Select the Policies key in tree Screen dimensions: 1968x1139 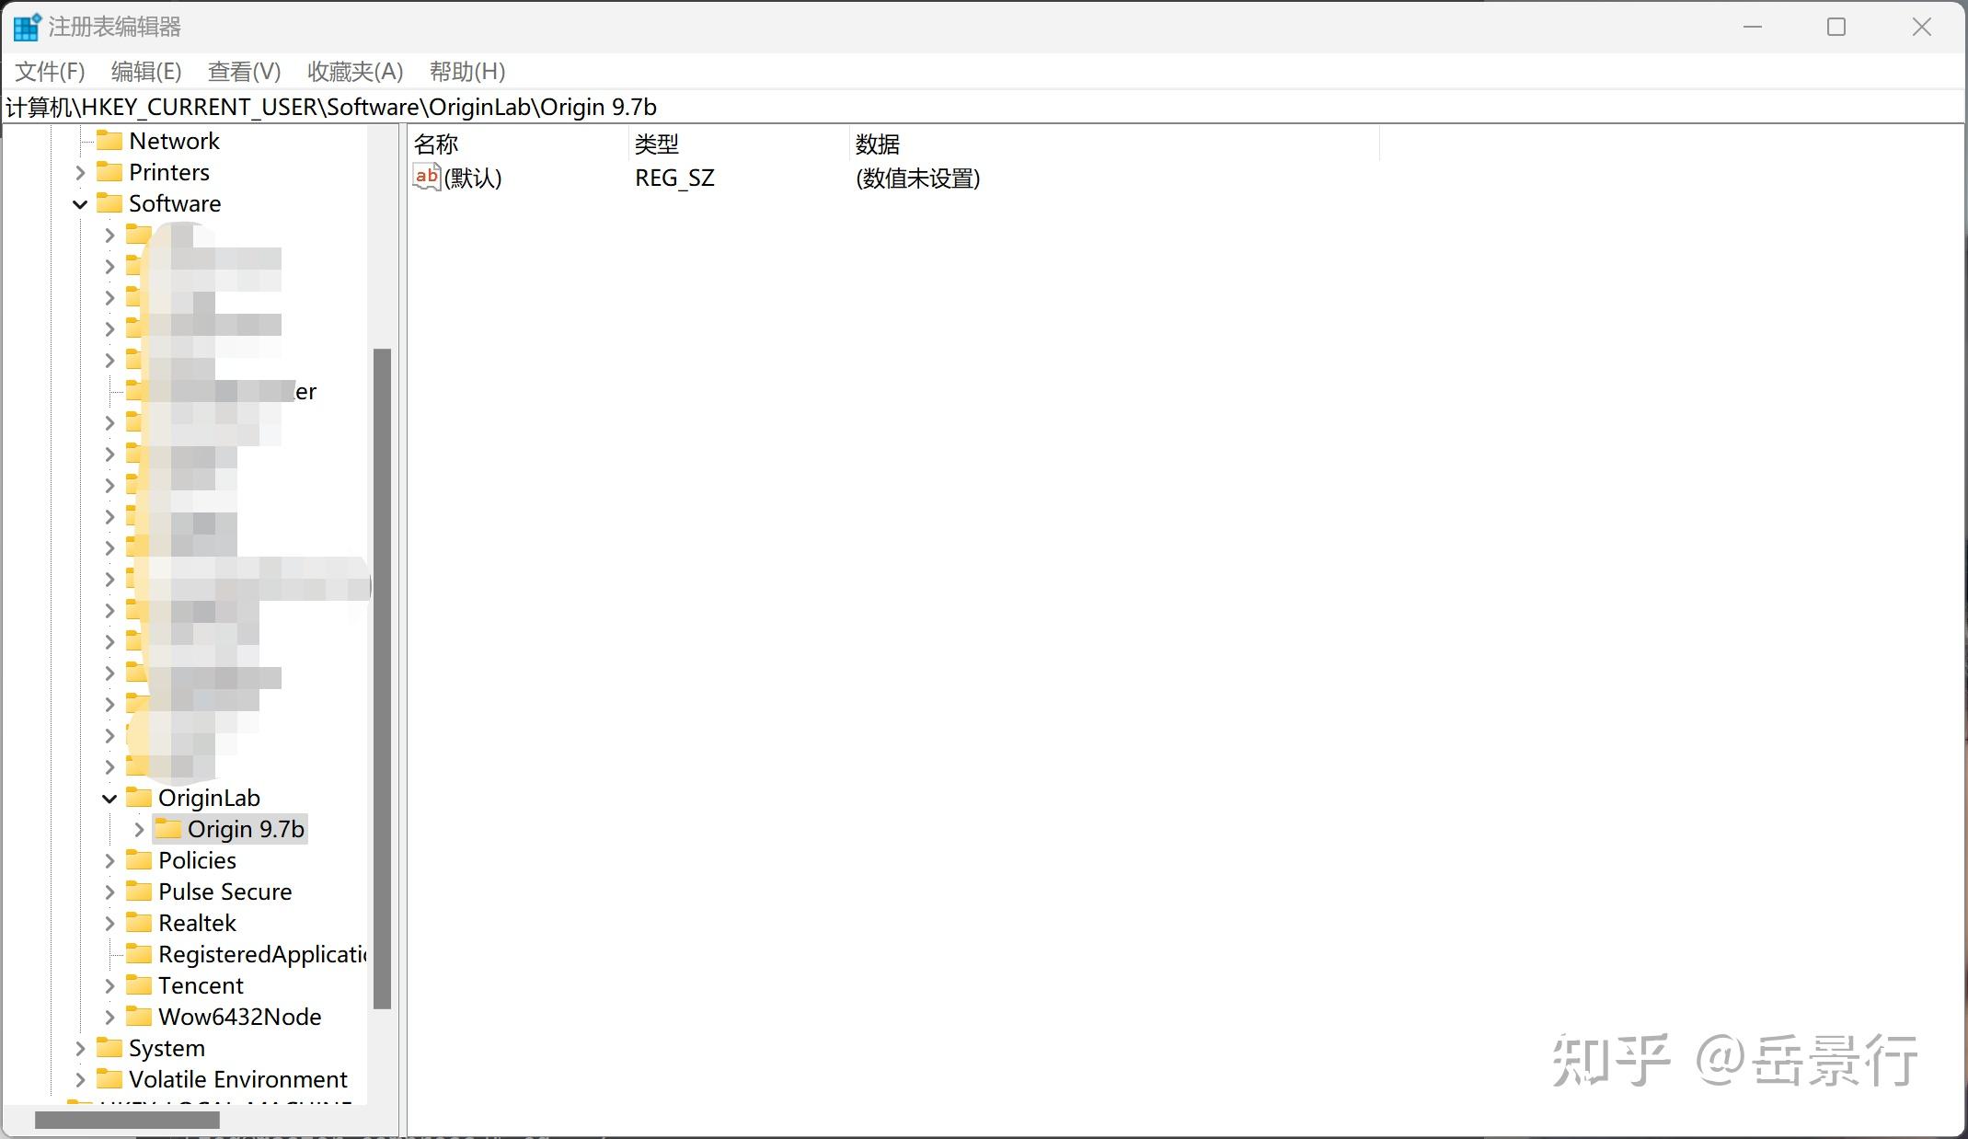(x=197, y=860)
